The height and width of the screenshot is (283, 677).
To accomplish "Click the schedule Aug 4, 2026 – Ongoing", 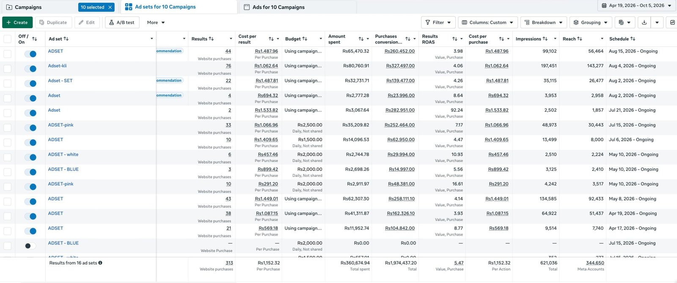I will tap(632, 66).
